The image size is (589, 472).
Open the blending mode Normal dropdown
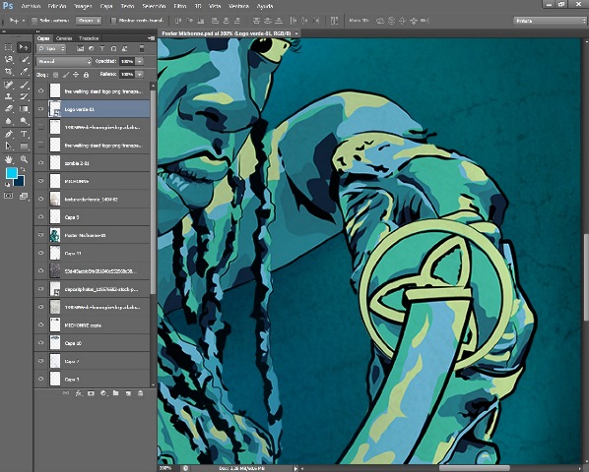pos(64,61)
